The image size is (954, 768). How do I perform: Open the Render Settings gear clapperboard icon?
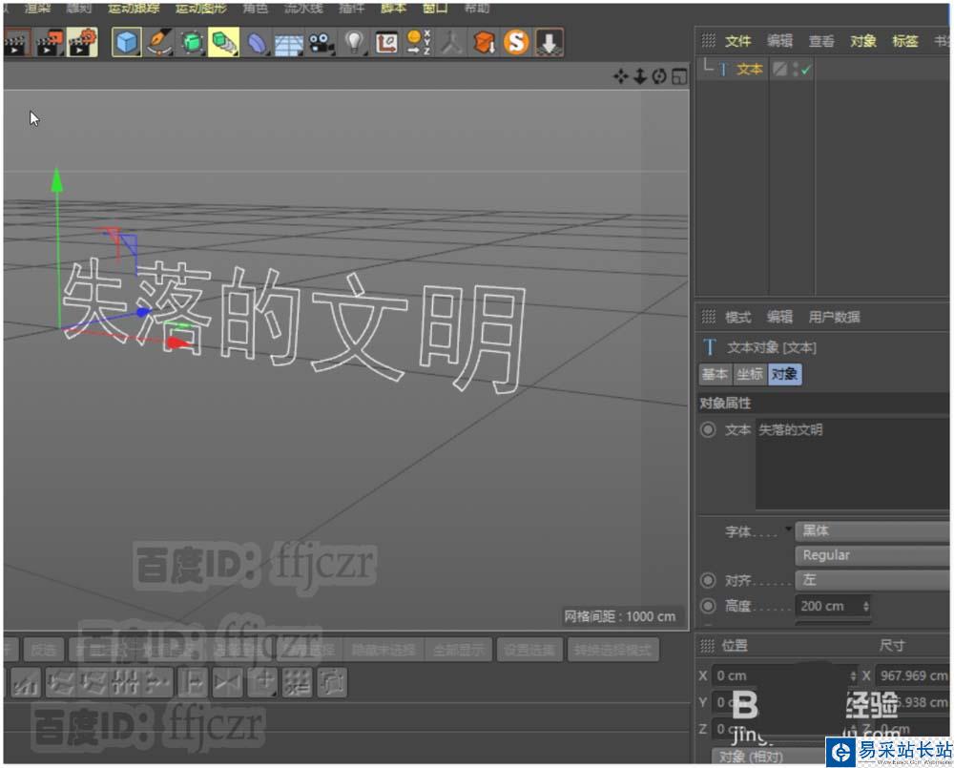[x=82, y=42]
